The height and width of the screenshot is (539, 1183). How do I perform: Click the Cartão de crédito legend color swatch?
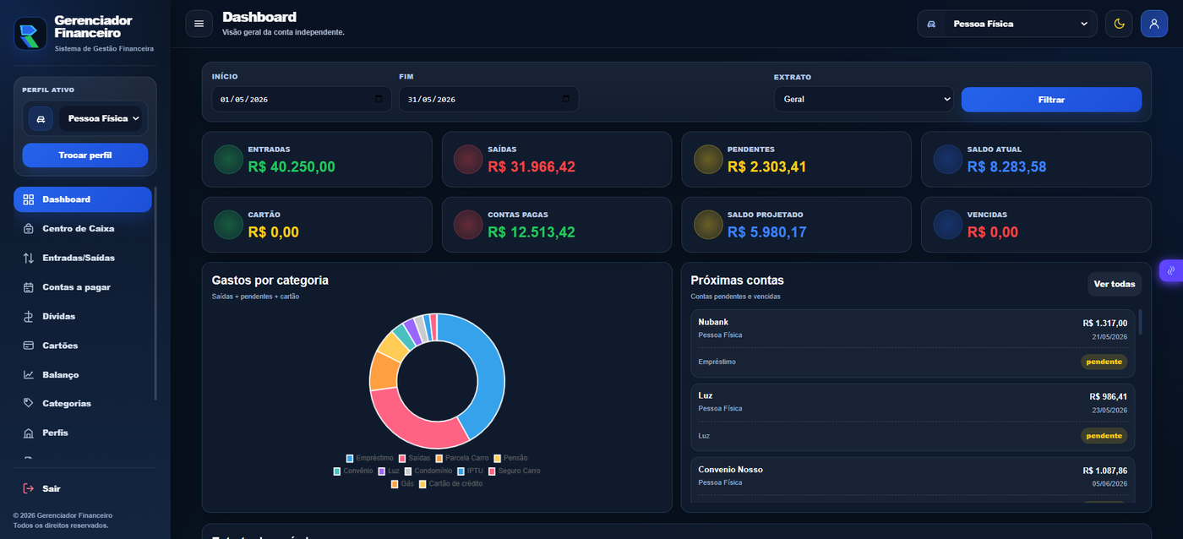pos(422,484)
